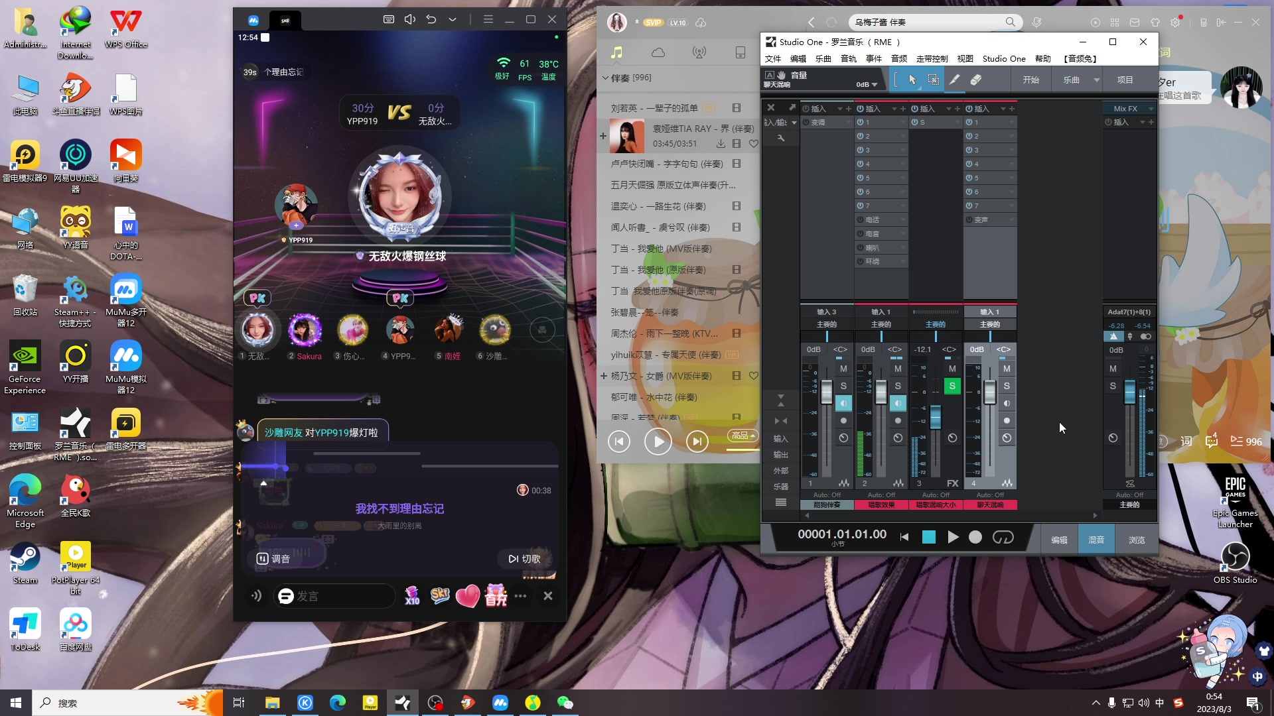
Task: Click 调音 button in live room
Action: click(x=273, y=559)
